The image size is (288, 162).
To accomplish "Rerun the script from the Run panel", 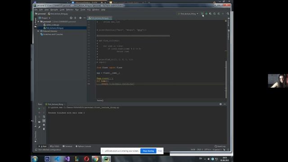I will pos(39,108).
